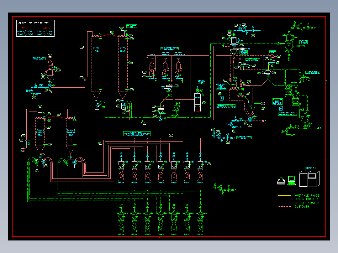The width and height of the screenshot is (338, 253).
Task: Select the white control cabinet symbol
Action: pos(309,179)
